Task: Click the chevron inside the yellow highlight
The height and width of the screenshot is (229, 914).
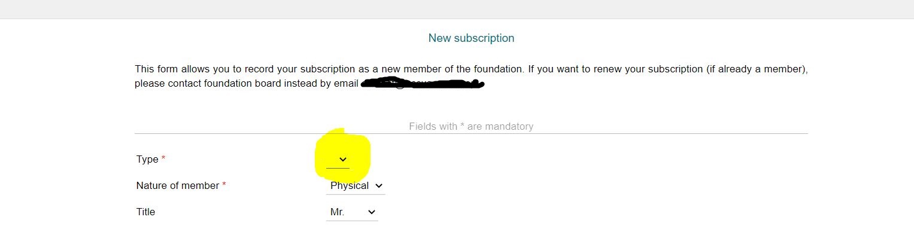Action: (x=343, y=160)
